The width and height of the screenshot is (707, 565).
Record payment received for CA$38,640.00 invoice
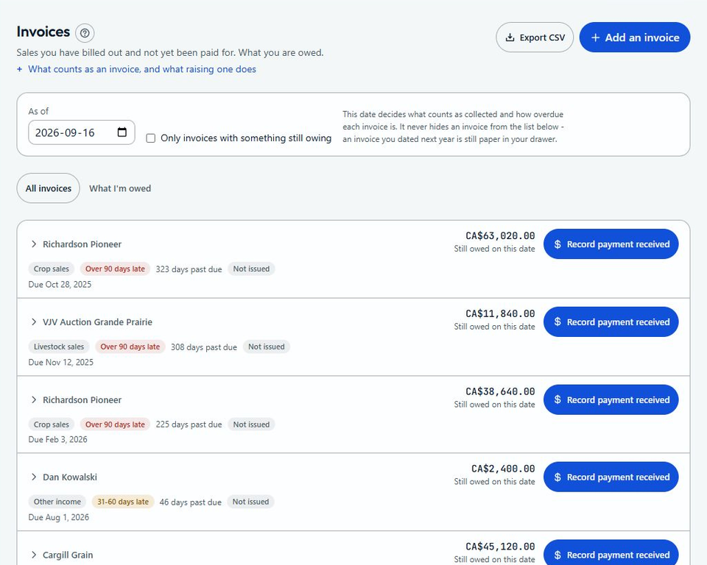point(611,399)
